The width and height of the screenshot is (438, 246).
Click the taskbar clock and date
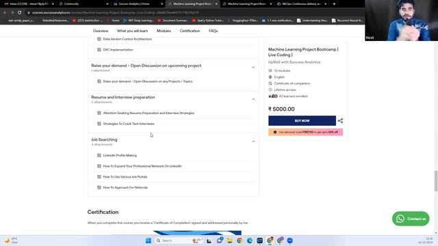pos(425,241)
